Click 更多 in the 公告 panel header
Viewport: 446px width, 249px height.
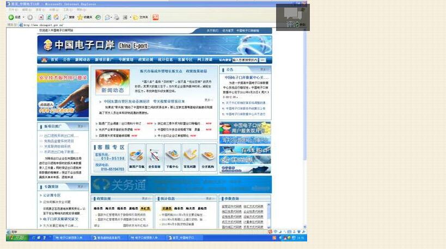click(x=263, y=70)
